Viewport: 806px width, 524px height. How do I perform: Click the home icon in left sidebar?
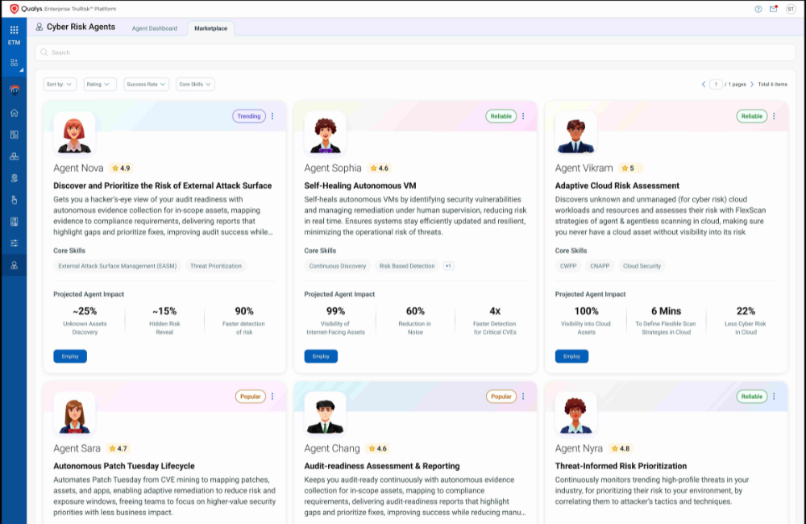14,113
